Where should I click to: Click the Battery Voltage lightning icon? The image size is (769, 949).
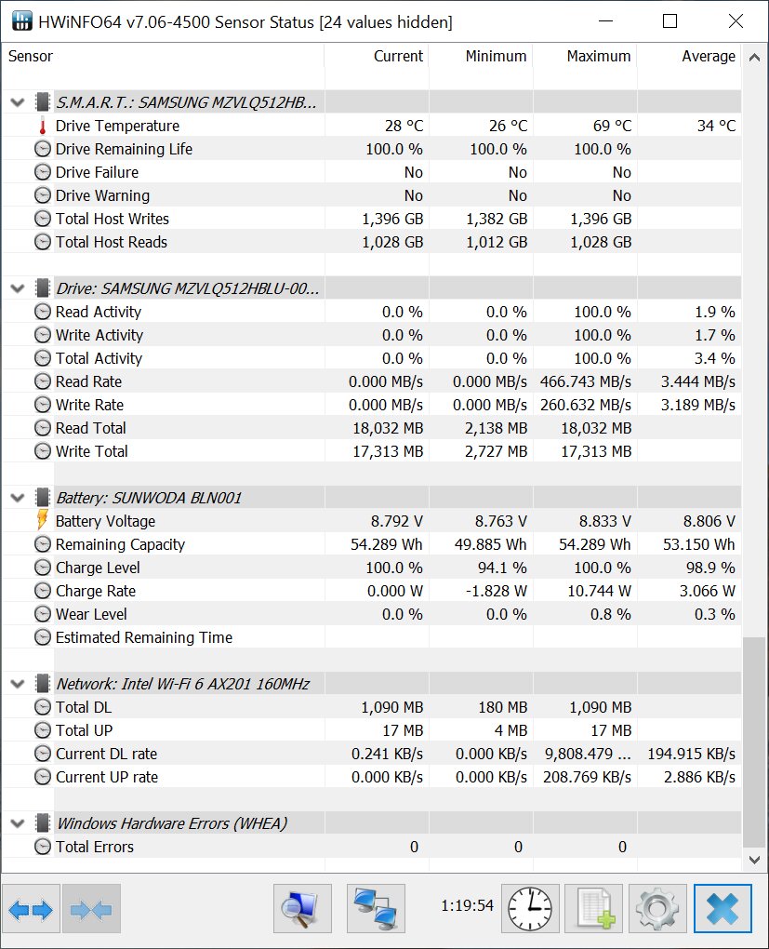tap(42, 521)
